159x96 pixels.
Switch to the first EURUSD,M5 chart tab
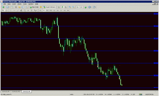[6, 91]
